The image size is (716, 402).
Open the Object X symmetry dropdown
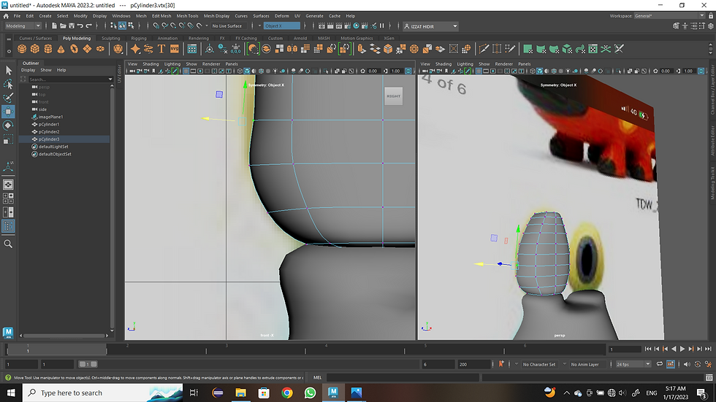[282, 26]
